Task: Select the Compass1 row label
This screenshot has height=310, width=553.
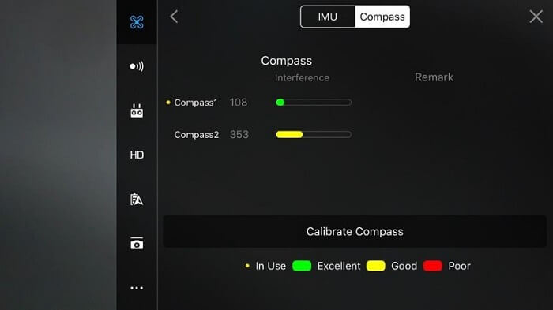Action: click(x=196, y=103)
